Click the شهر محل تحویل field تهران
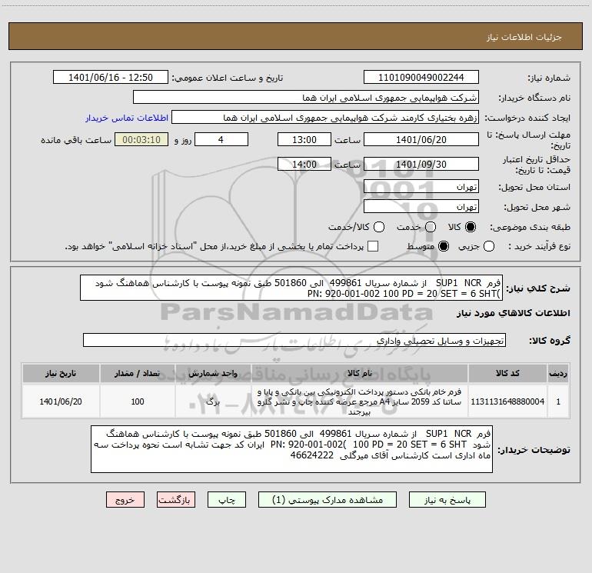 [x=421, y=207]
